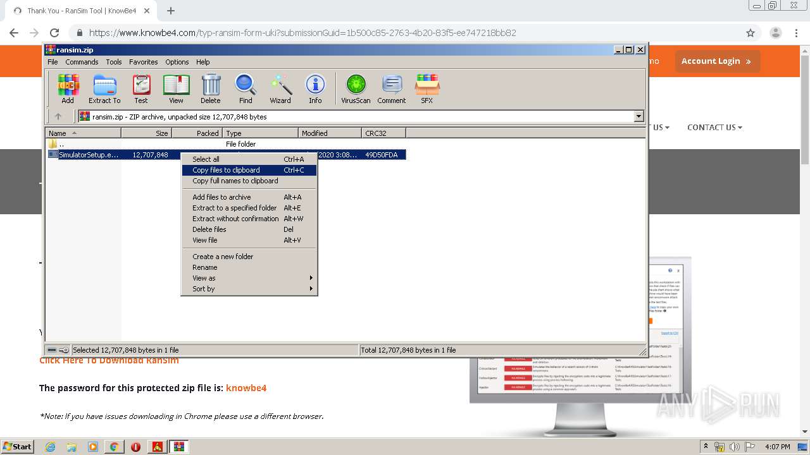This screenshot has height=455, width=810.
Task: Click the browser Back arrow
Action: (14, 33)
